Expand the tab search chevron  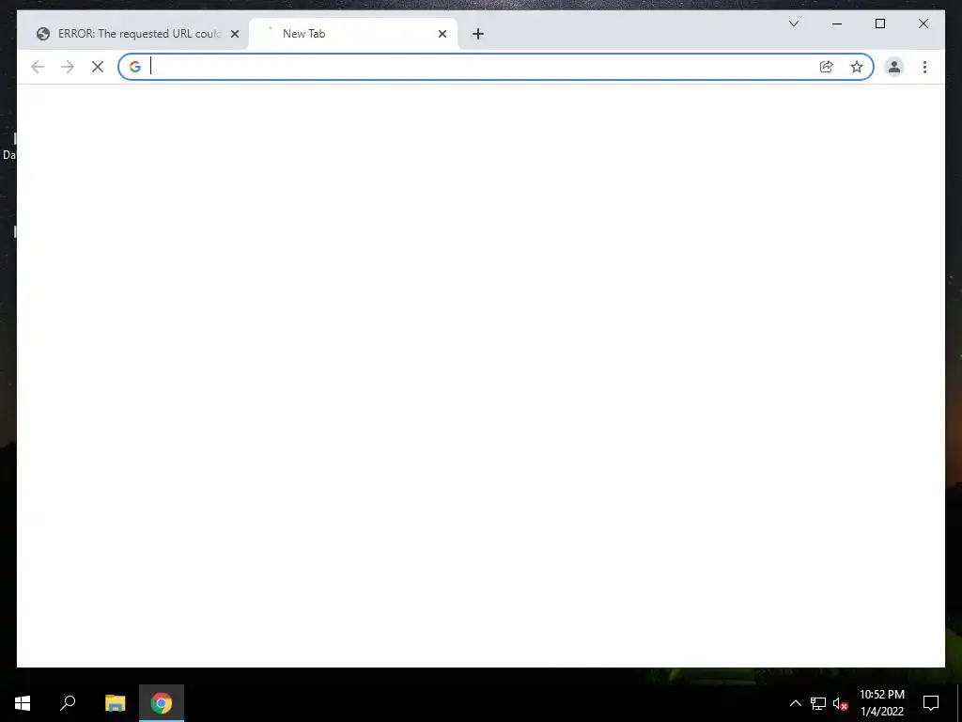793,24
